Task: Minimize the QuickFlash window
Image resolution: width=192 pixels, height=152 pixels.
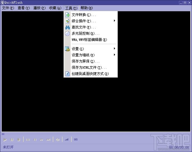Action: pyautogui.click(x=181, y=2)
